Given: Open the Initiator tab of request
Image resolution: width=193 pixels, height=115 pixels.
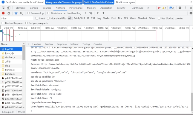Looking at the screenshot, I should click(74, 44).
